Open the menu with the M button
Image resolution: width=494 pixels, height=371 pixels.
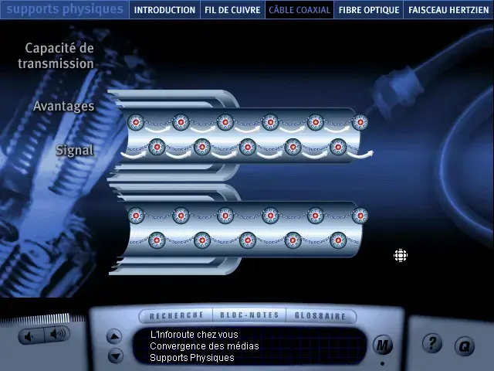click(x=383, y=345)
